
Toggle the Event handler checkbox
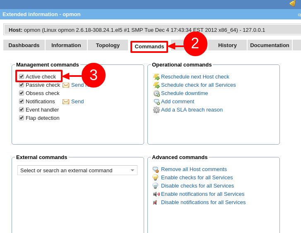tap(22, 109)
